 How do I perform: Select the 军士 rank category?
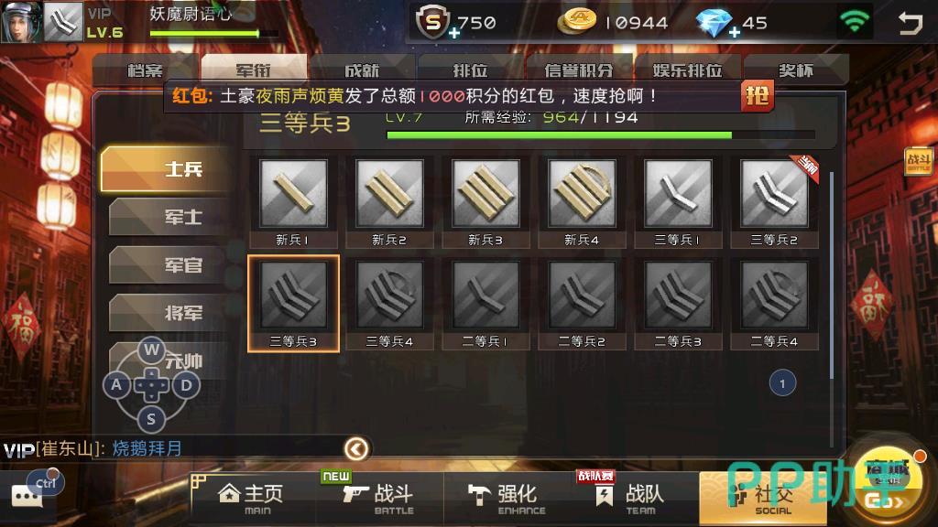click(x=170, y=217)
